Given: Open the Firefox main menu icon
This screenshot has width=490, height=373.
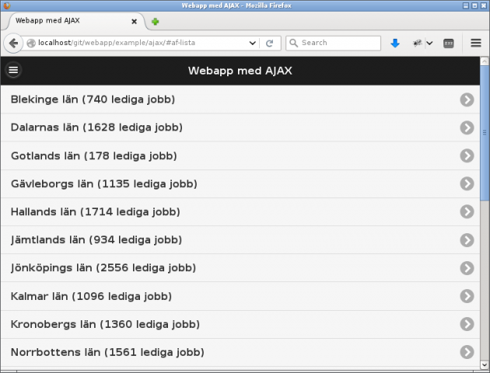Looking at the screenshot, I should [476, 43].
